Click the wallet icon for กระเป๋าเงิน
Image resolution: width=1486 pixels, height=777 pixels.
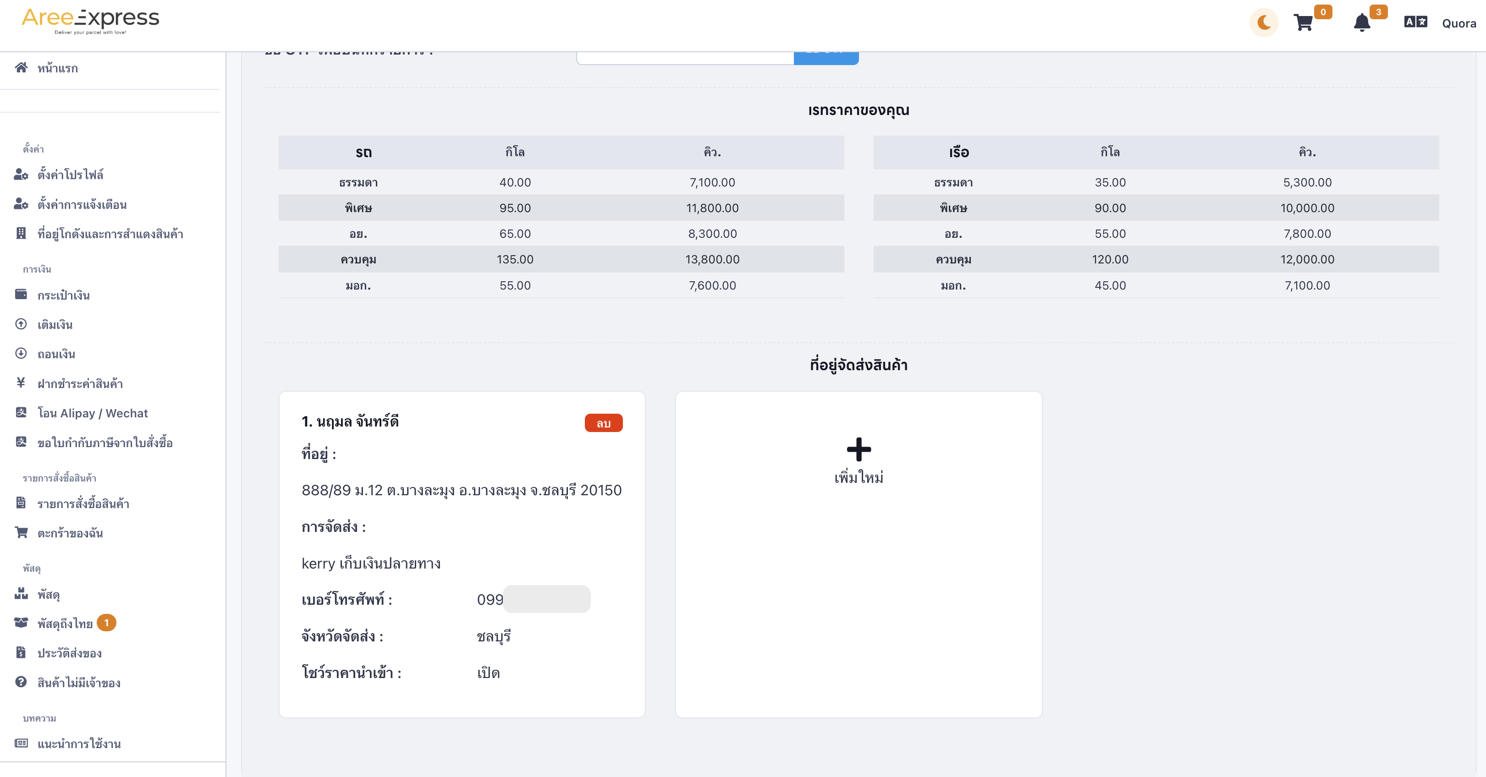click(x=21, y=295)
